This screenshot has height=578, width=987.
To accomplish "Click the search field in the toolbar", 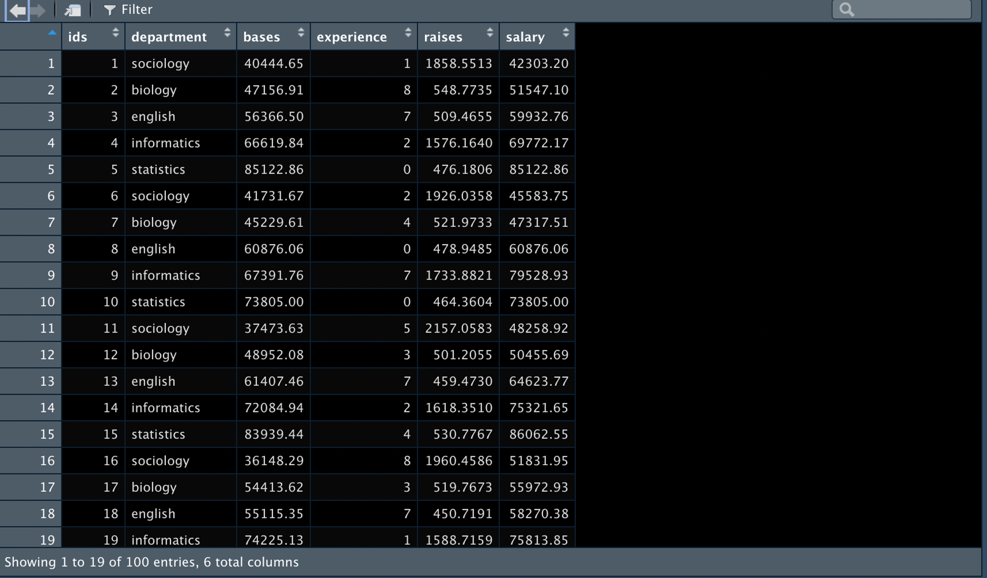I will coord(902,9).
